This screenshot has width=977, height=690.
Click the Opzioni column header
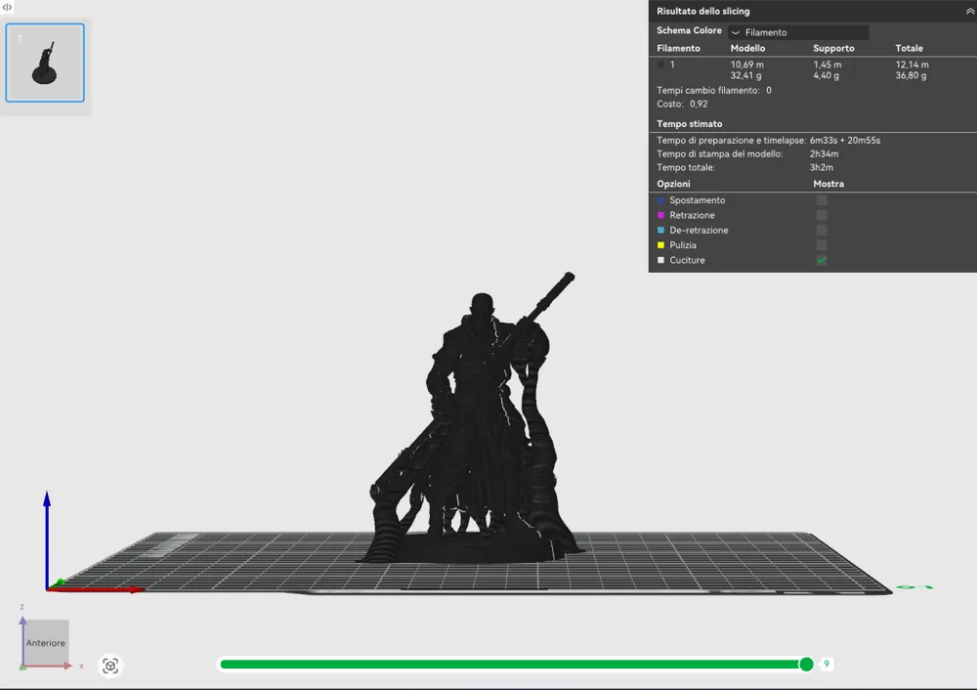(673, 184)
